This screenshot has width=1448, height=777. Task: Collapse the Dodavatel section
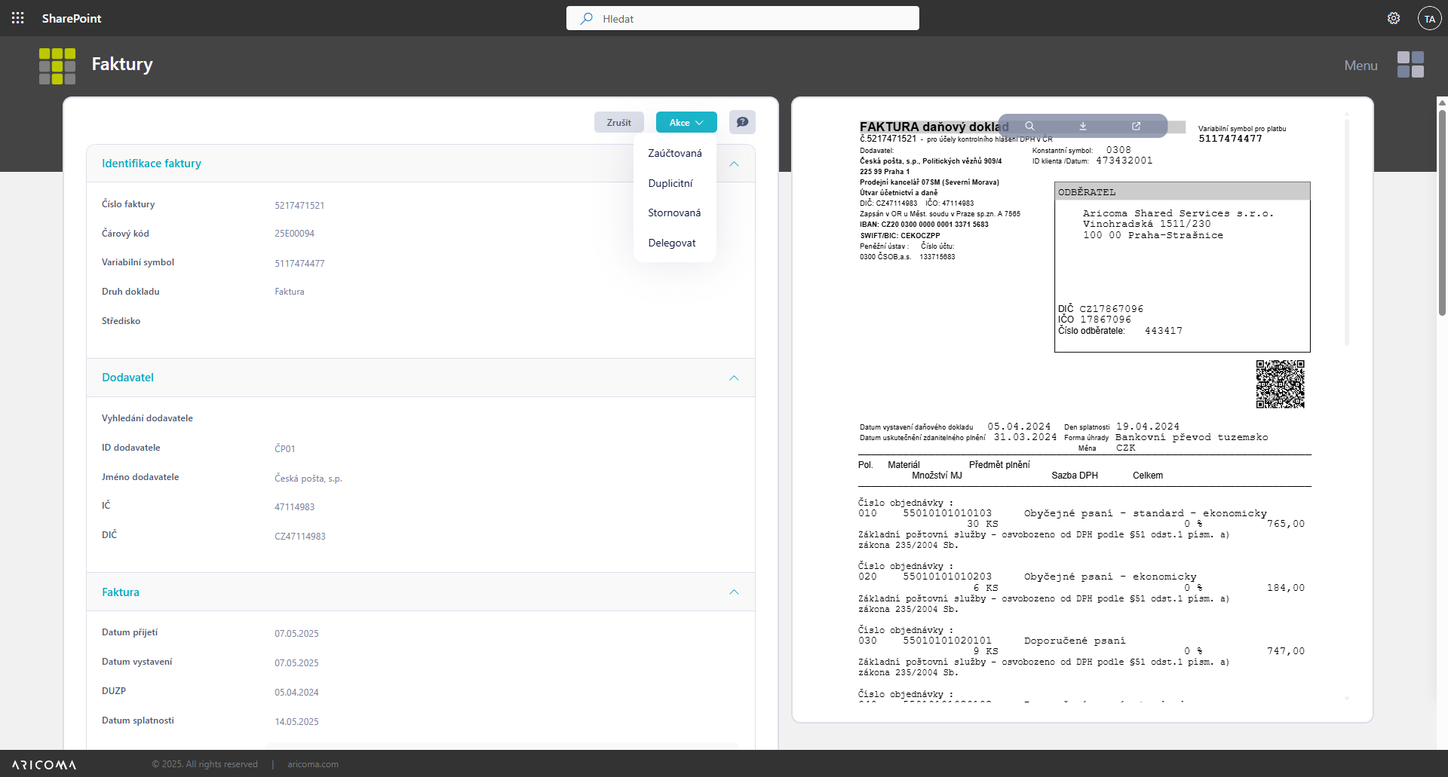[734, 378]
